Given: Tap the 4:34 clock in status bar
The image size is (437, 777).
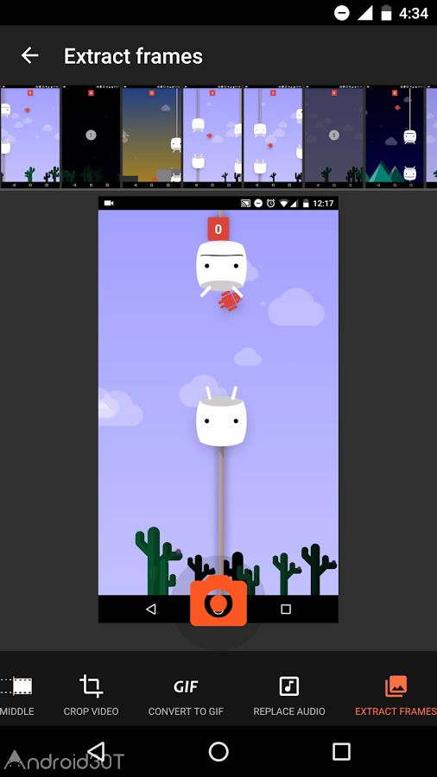Looking at the screenshot, I should coord(413,13).
